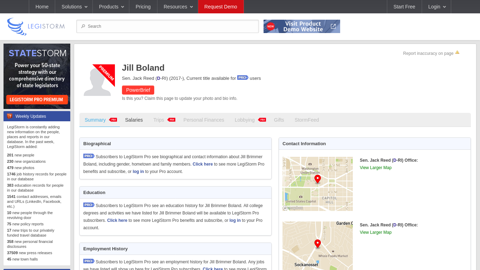Click the Sockanosset map thumbnail

tap(318, 246)
